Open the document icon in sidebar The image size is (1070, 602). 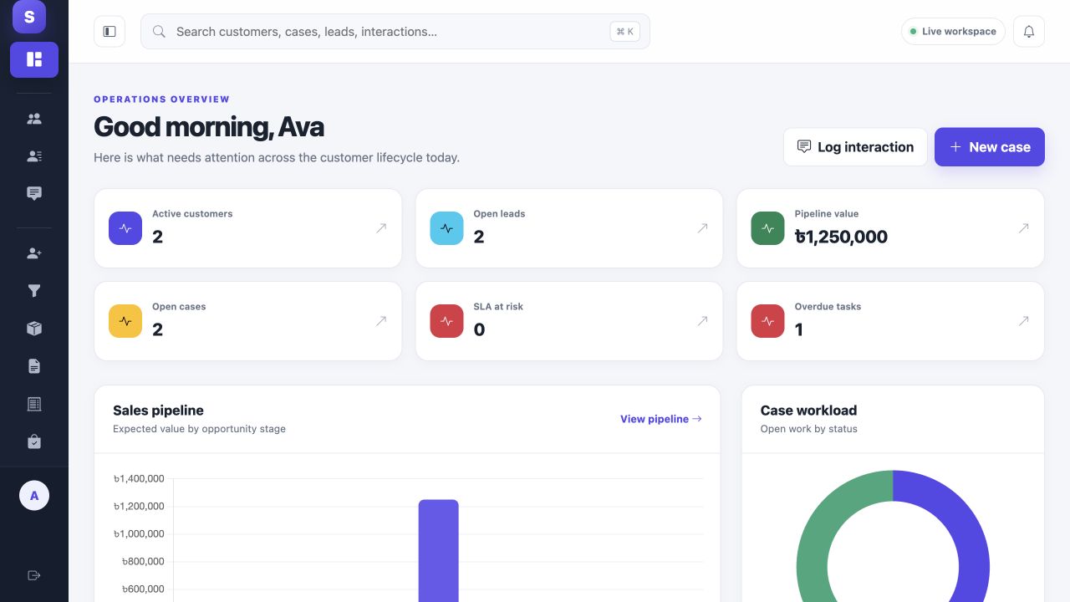pos(34,366)
